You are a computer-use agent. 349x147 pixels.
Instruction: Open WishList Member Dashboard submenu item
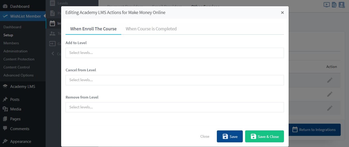tap(12, 27)
